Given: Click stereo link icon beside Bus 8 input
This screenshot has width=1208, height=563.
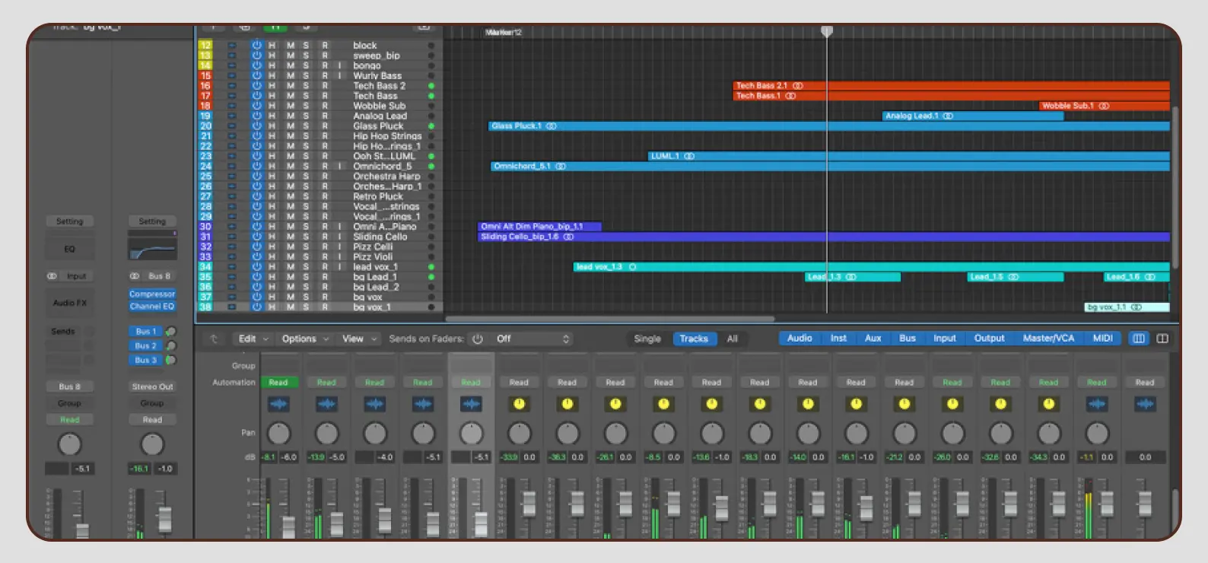Looking at the screenshot, I should click(x=135, y=276).
